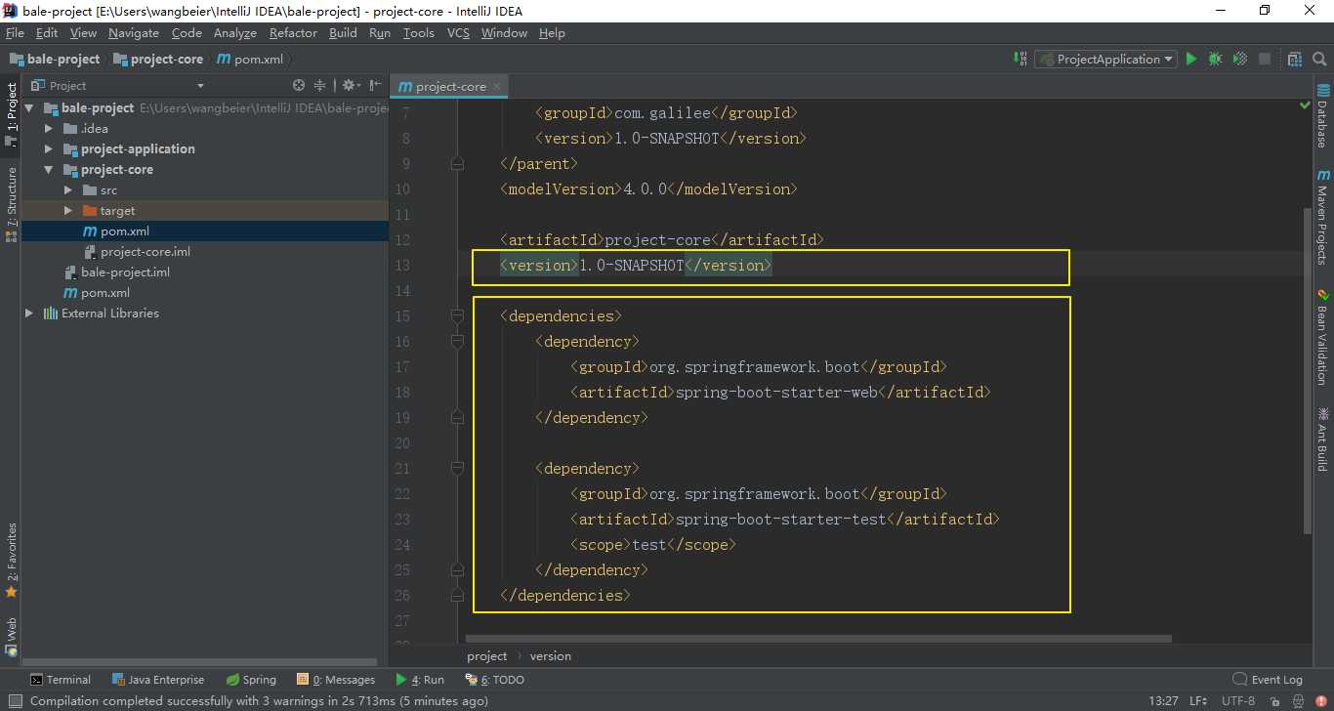
Task: Open Project panel settings gear
Action: [x=350, y=85]
